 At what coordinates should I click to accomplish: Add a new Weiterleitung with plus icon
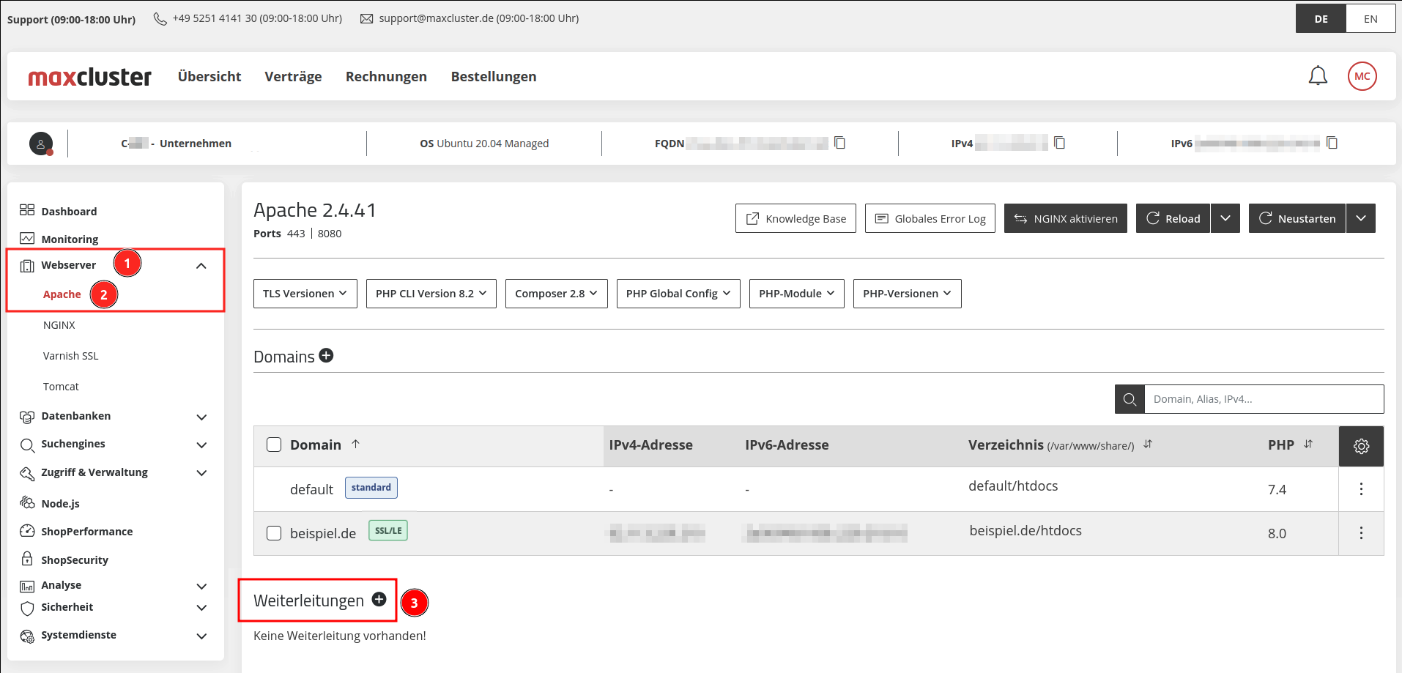379,600
